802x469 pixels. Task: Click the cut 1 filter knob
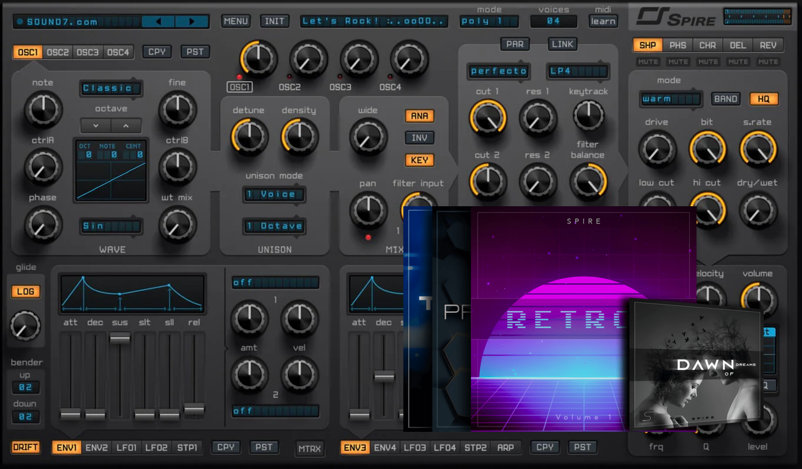click(x=488, y=118)
